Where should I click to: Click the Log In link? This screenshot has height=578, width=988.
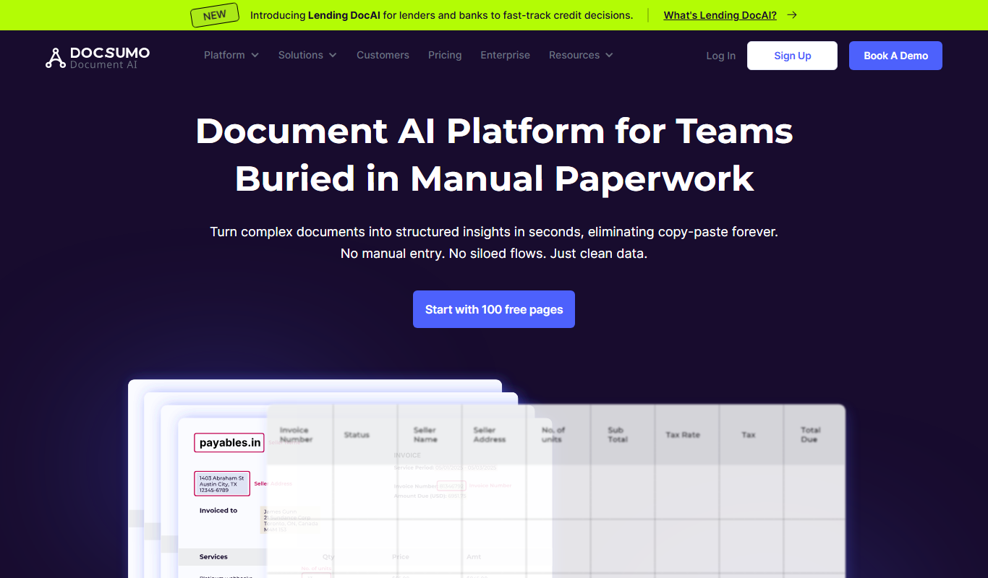[720, 56]
